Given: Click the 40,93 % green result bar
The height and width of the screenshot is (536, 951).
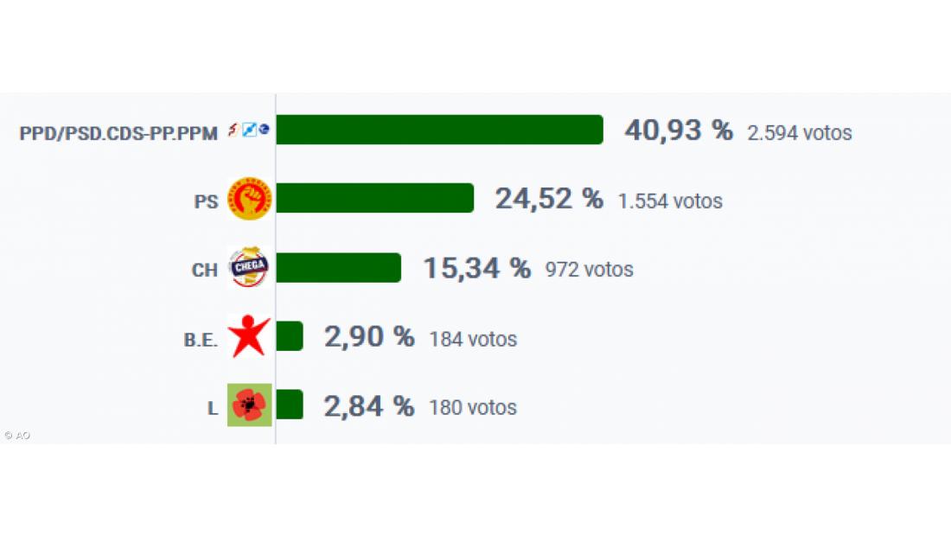Looking at the screenshot, I should tap(439, 130).
